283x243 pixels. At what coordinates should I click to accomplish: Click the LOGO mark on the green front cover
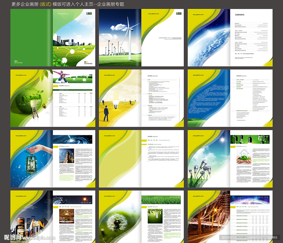(x=89, y=13)
